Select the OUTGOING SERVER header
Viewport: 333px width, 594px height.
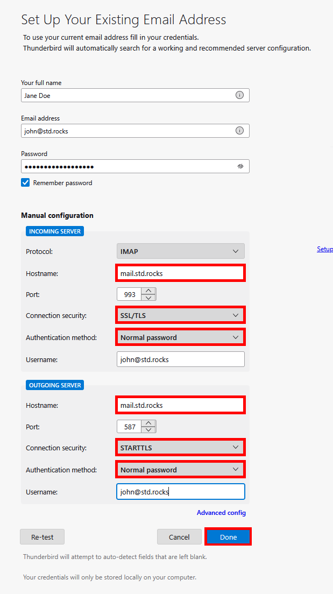(x=54, y=385)
